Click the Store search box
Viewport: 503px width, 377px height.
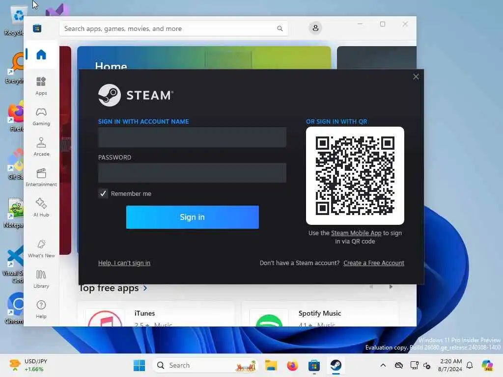tap(173, 28)
